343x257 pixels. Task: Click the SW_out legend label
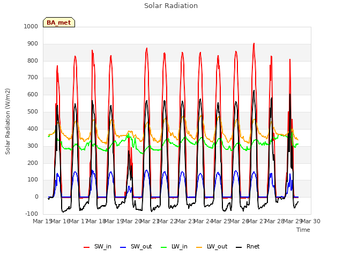tap(141, 246)
